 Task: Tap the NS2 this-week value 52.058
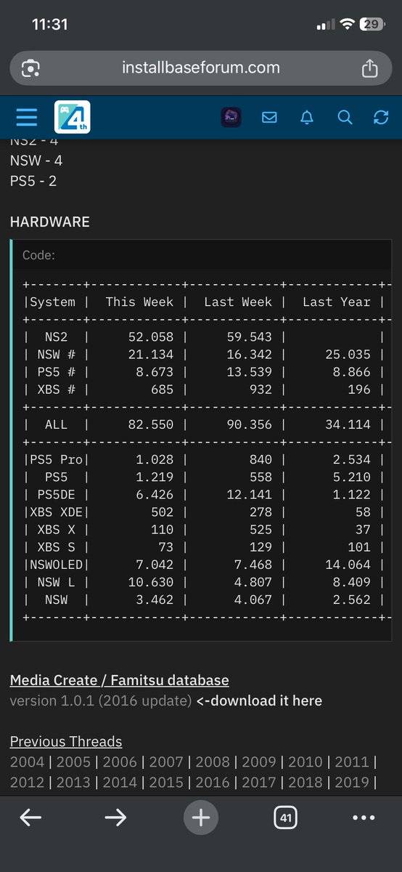(x=150, y=336)
